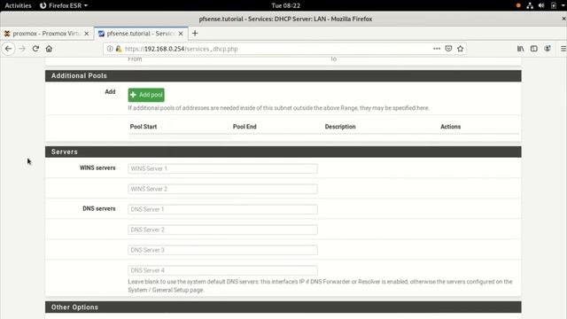
Task: Open page actions three-dot menu
Action: (x=437, y=49)
